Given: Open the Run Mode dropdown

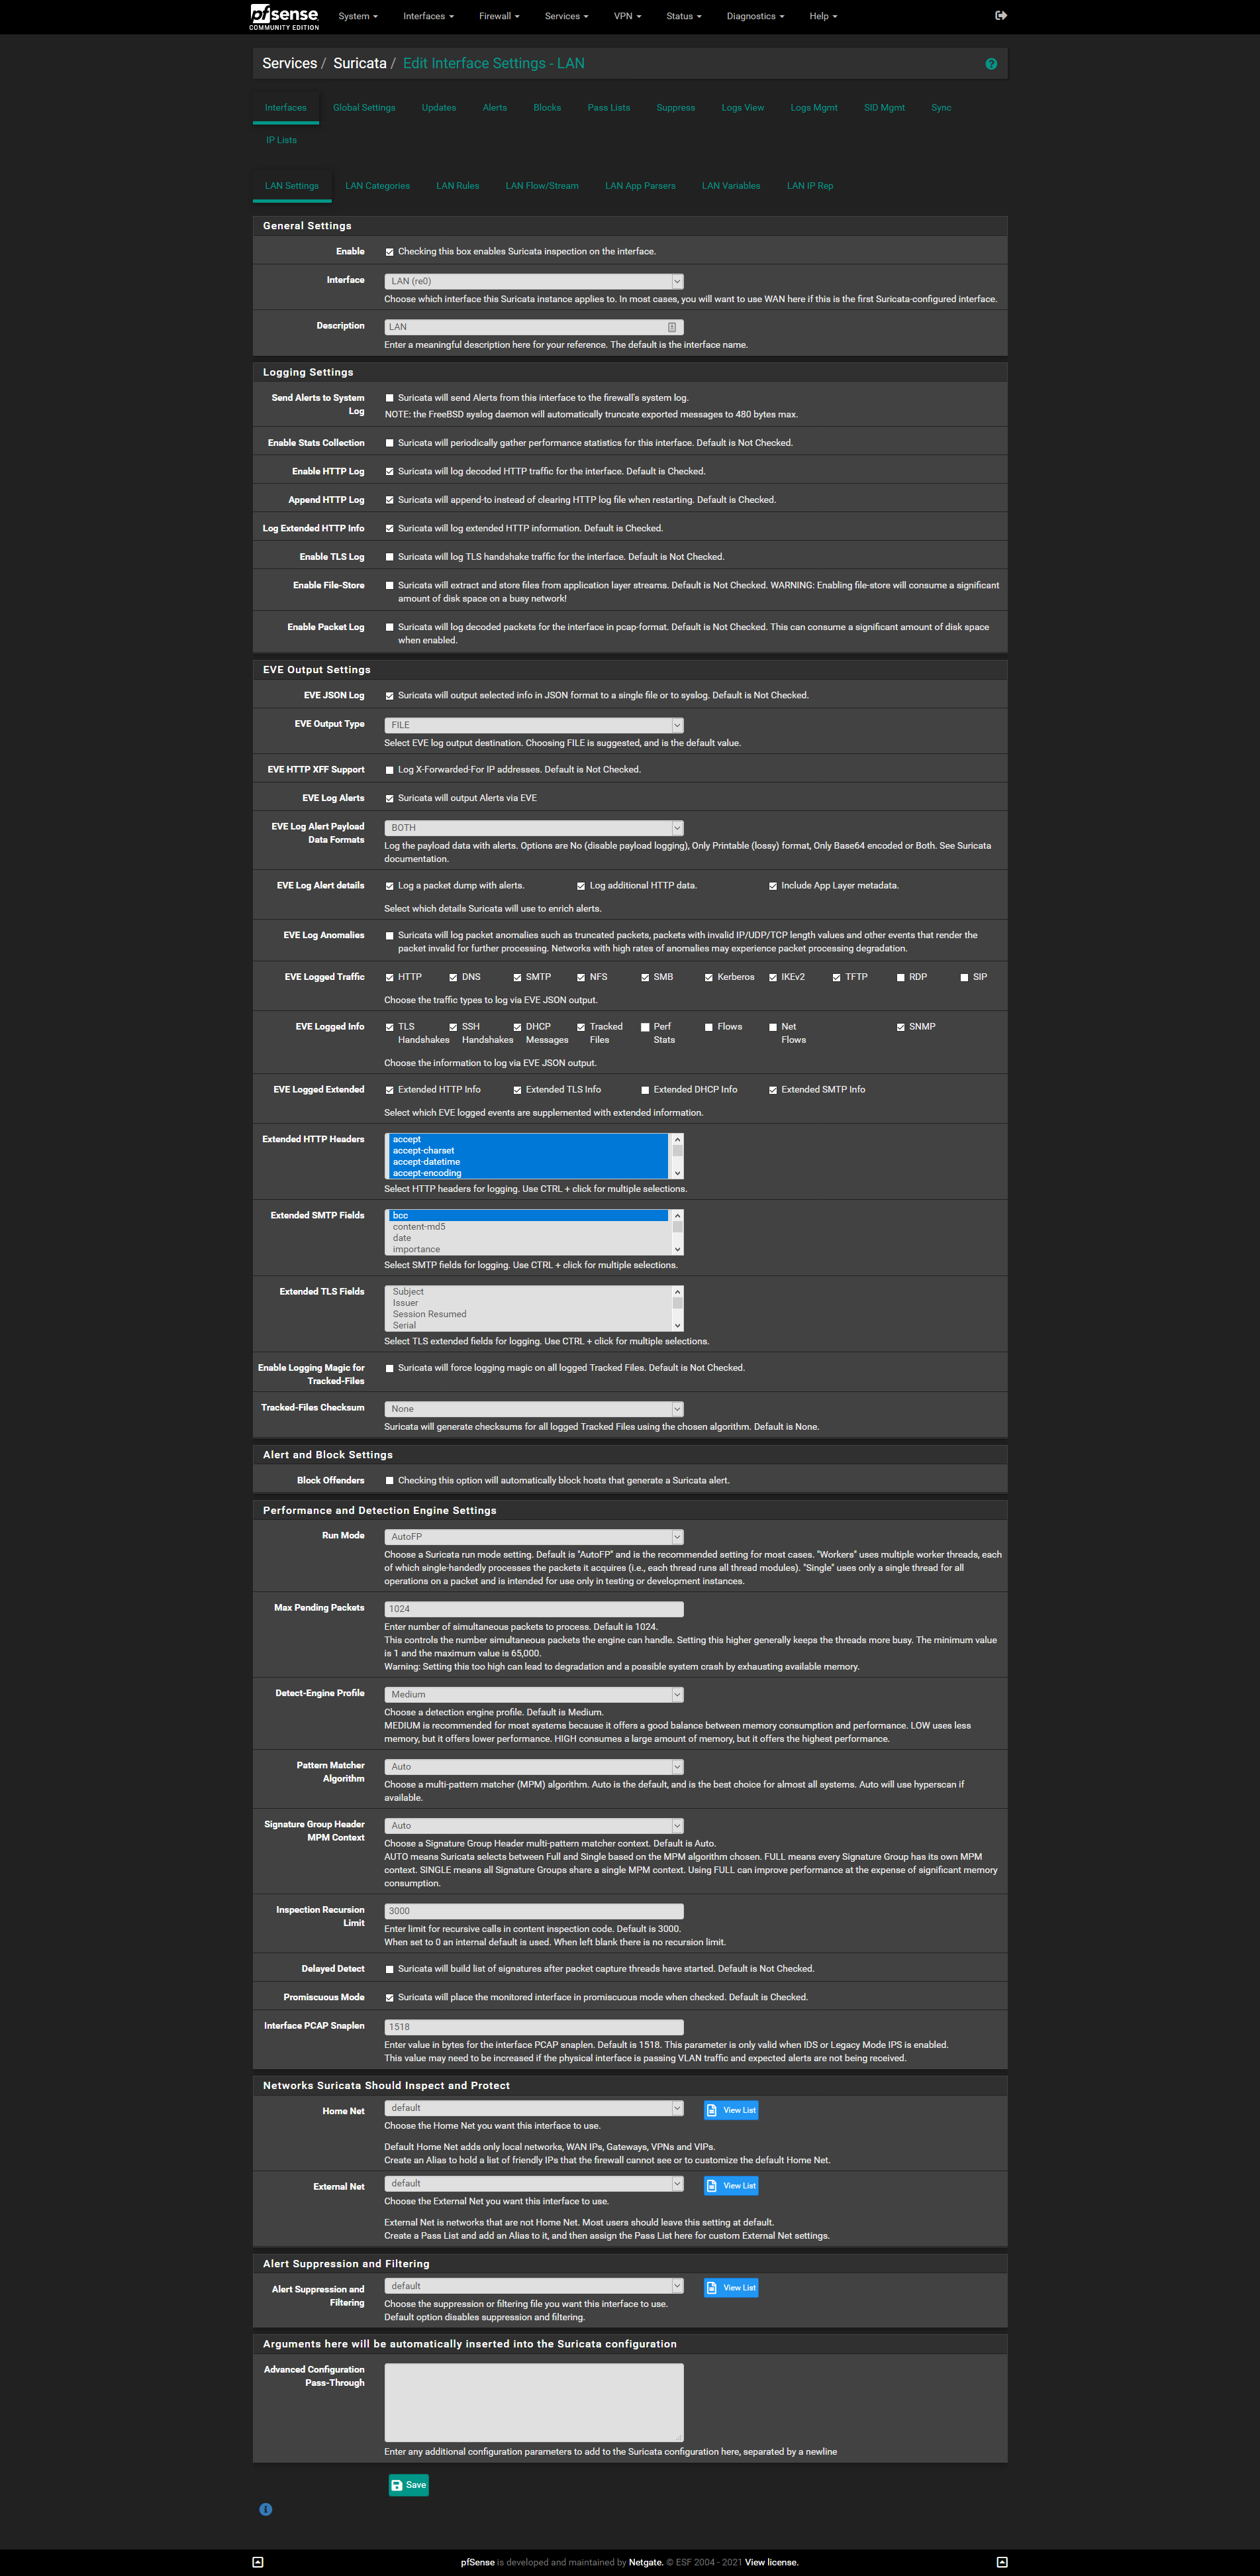Looking at the screenshot, I should [534, 1537].
